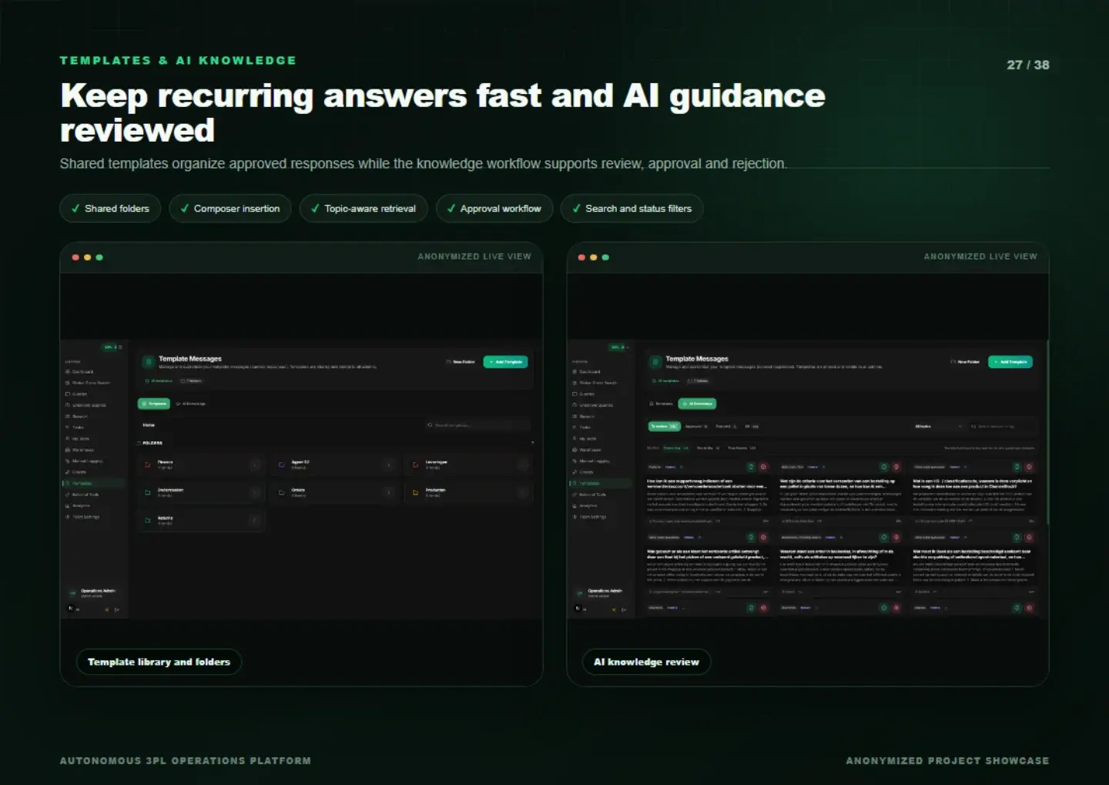Click the Home breadcrumb in the left view

coord(149,424)
